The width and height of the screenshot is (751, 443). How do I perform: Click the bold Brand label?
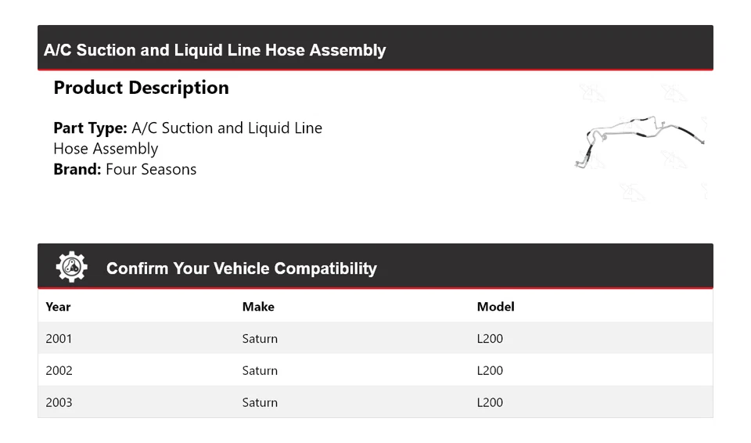click(77, 169)
